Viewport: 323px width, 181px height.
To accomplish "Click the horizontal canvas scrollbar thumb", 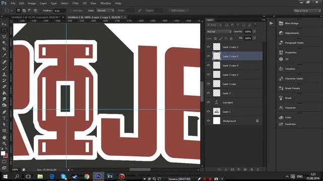I will tap(140, 170).
